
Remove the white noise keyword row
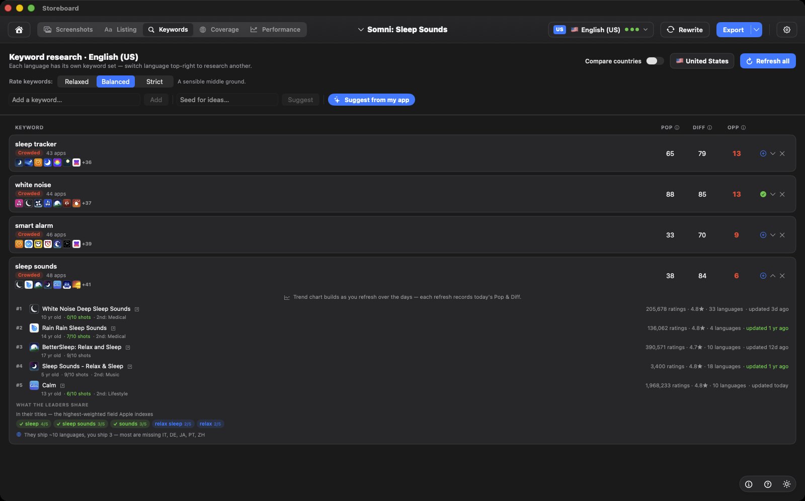(x=782, y=194)
